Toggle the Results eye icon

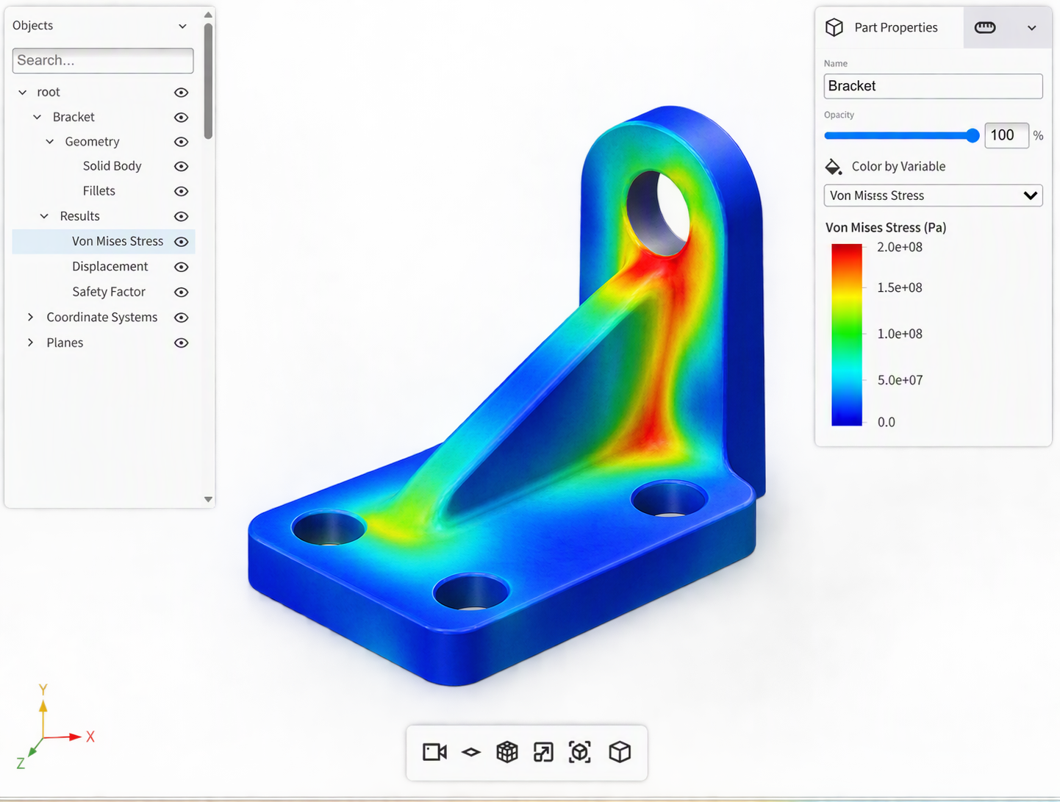coord(182,217)
